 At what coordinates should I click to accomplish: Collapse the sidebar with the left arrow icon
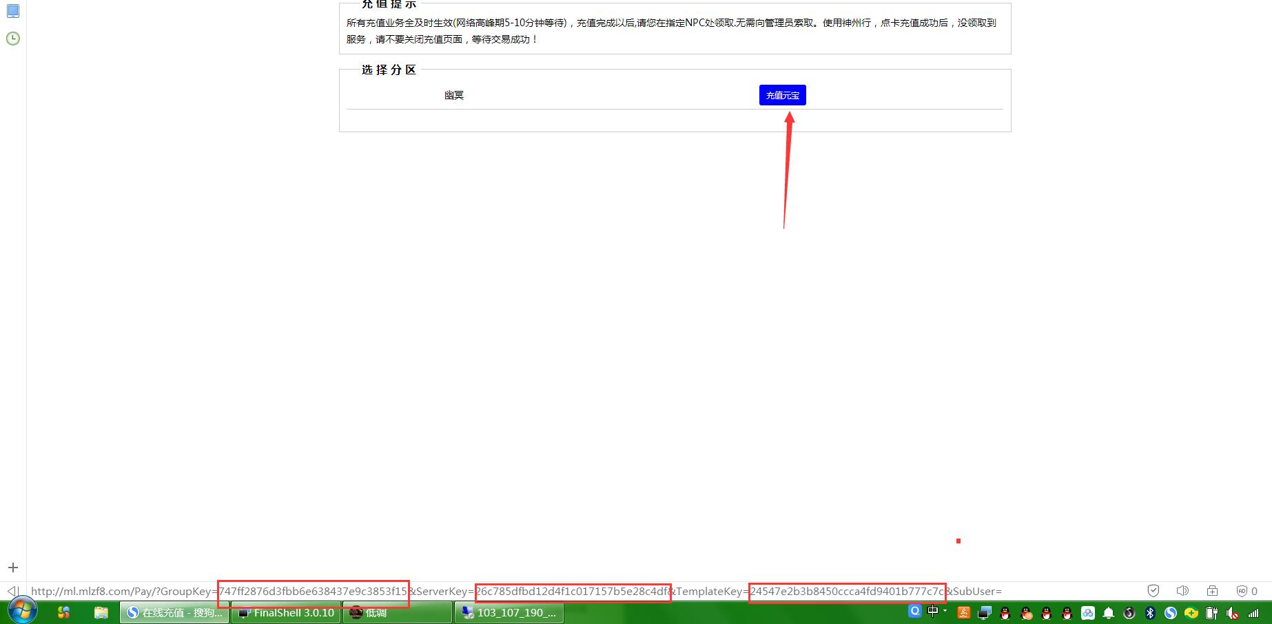[x=12, y=591]
